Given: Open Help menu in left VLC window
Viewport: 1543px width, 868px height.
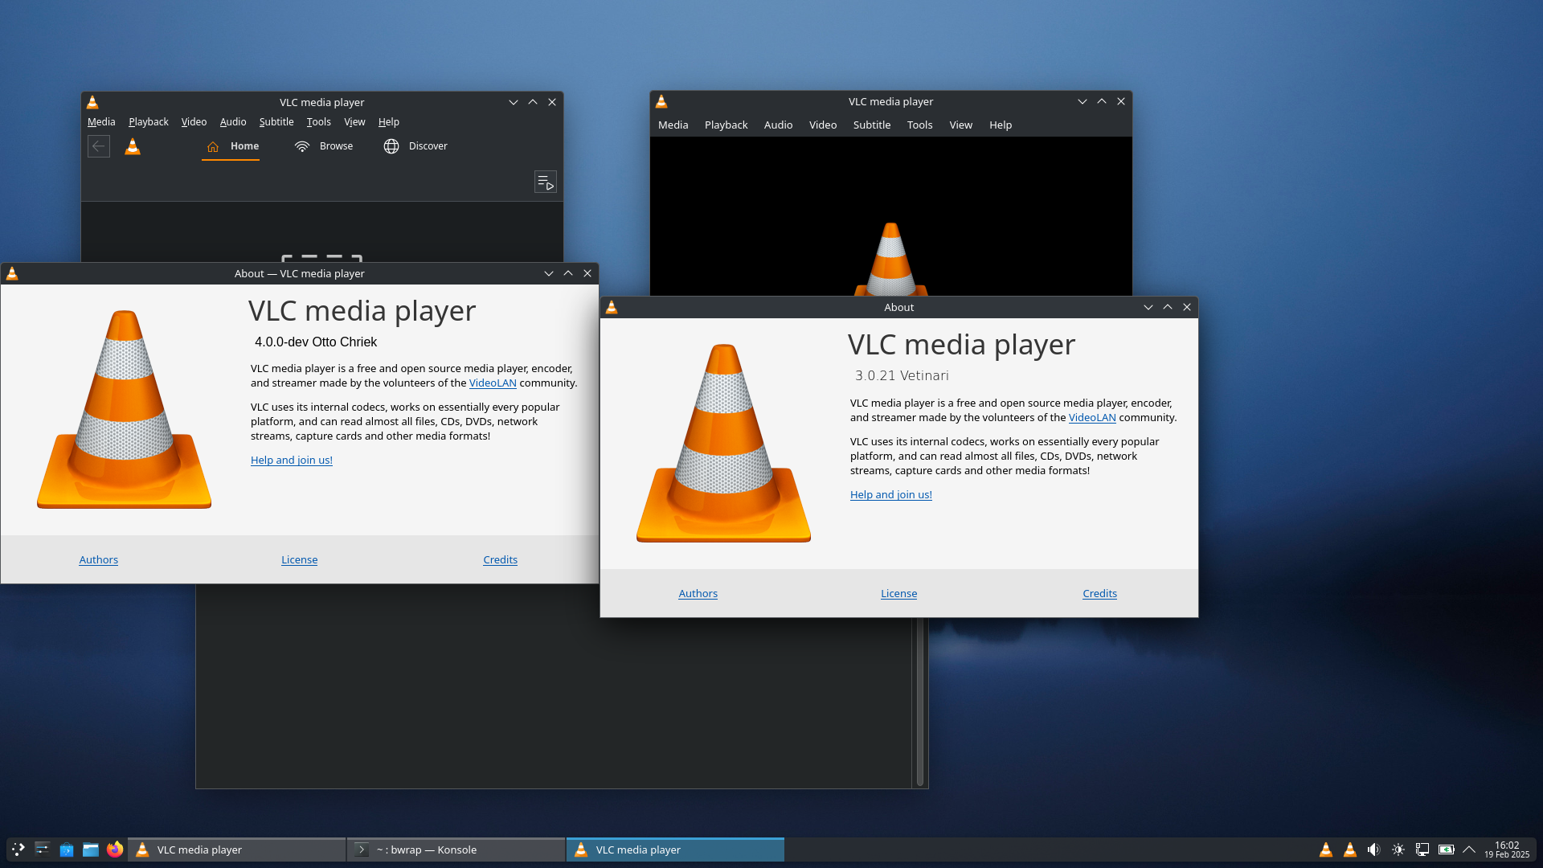Looking at the screenshot, I should [x=389, y=122].
